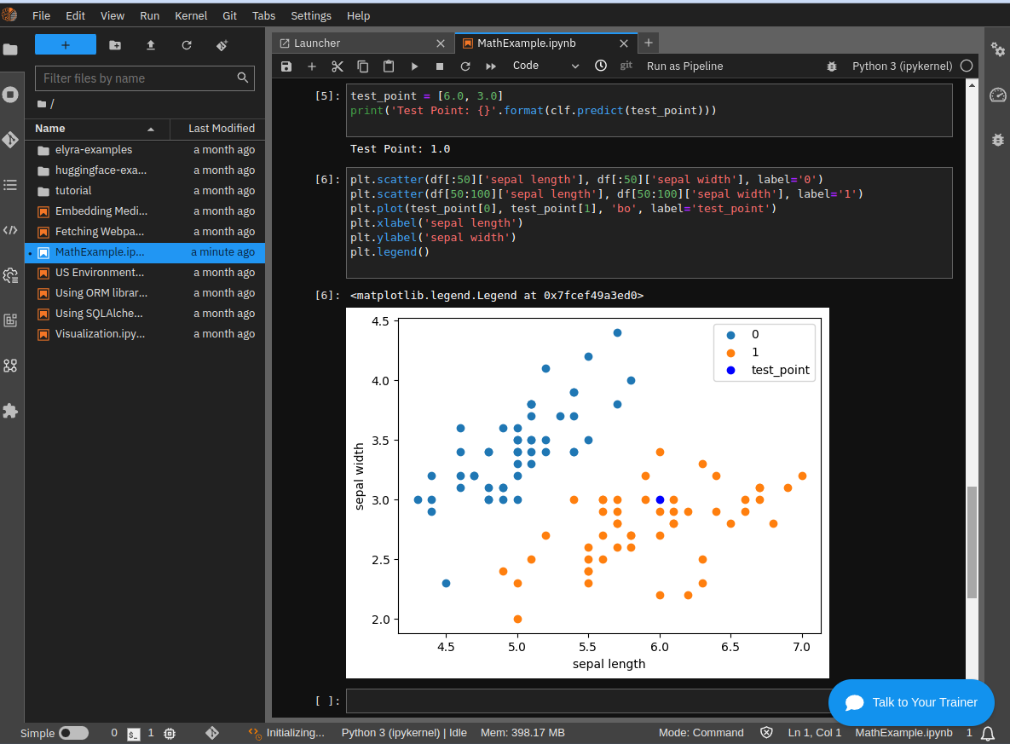
Task: Click the Git icon in status bar
Action: click(212, 732)
